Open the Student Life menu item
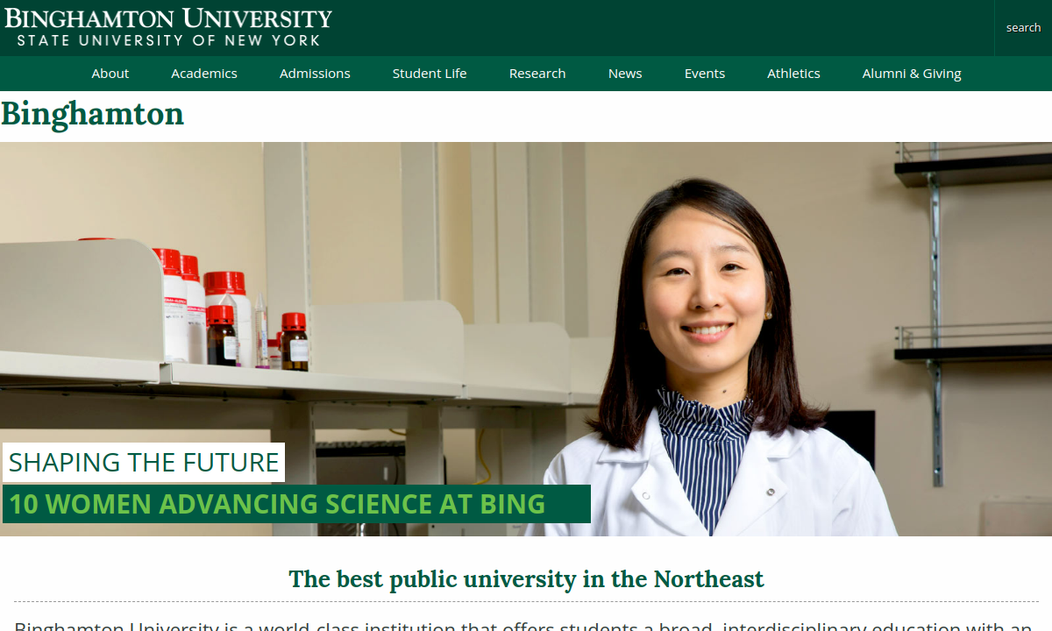Viewport: 1052px width, 631px height. 430,74
